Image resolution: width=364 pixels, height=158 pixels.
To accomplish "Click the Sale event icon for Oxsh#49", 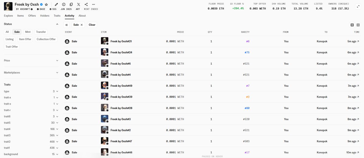I will coord(67,86).
